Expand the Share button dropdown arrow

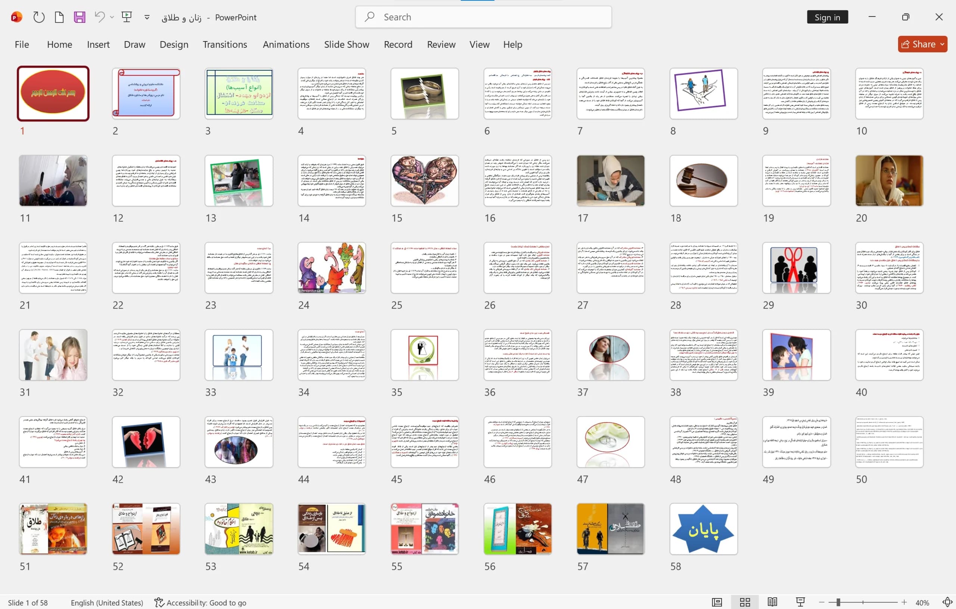(x=942, y=44)
